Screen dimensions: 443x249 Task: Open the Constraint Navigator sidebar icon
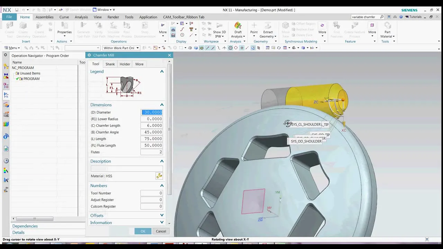coord(6,75)
